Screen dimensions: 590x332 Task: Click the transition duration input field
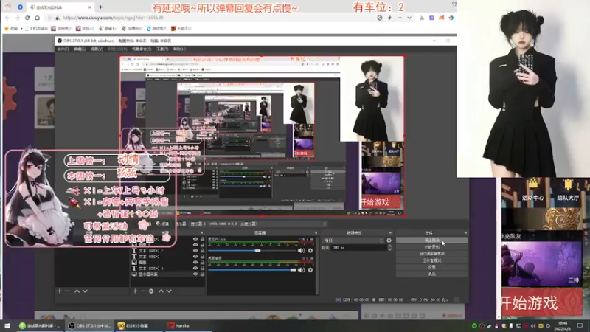click(359, 248)
